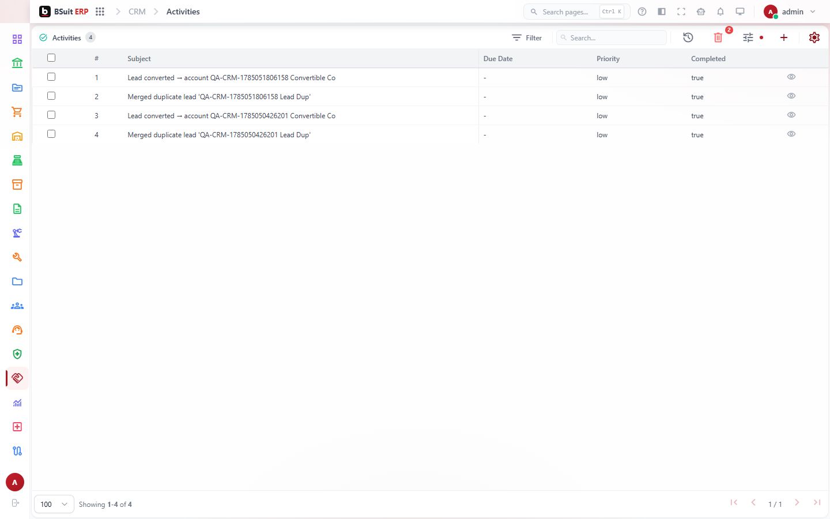Open the column adjustments sliders icon
Viewport: 830px width, 519px height.
pos(748,37)
